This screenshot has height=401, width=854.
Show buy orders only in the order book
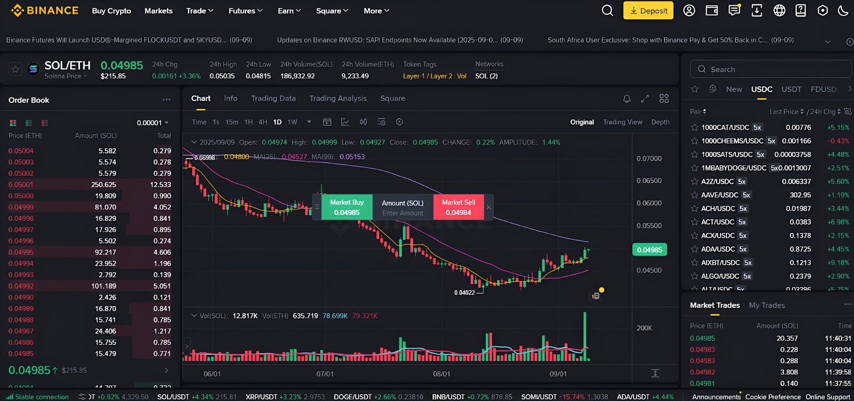[x=29, y=123]
